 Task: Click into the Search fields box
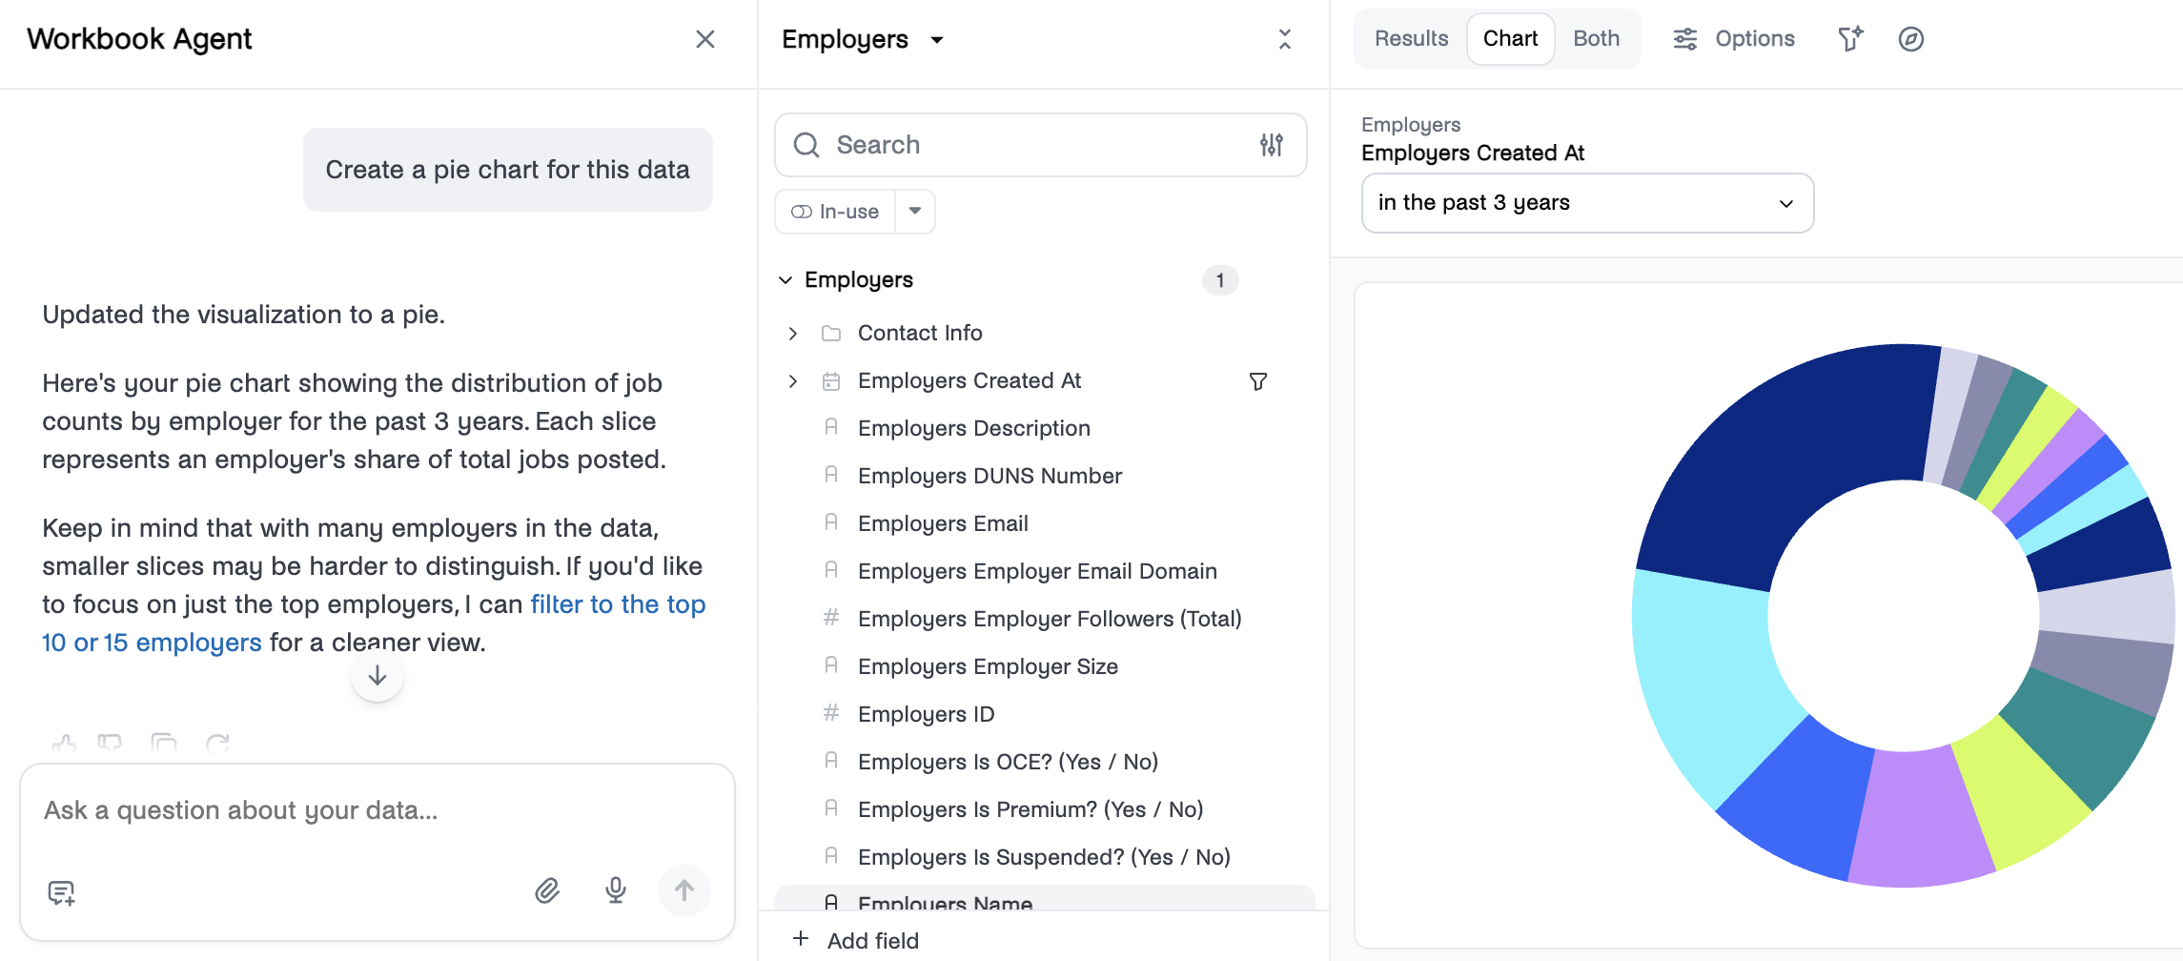(1039, 145)
